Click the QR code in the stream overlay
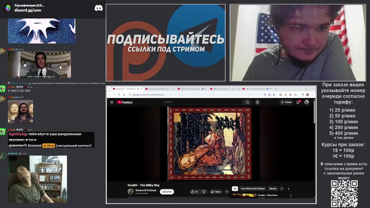This screenshot has height=208, width=370. click(x=344, y=194)
